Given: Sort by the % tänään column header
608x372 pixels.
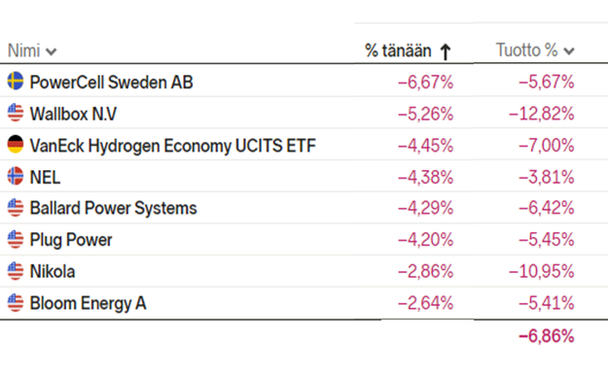Looking at the screenshot, I should tap(398, 51).
